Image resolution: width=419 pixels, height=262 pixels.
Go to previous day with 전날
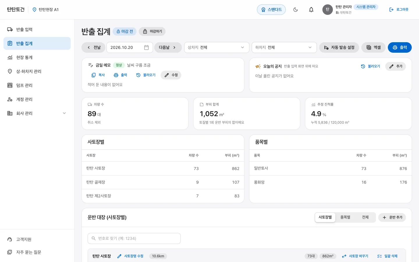(x=94, y=47)
